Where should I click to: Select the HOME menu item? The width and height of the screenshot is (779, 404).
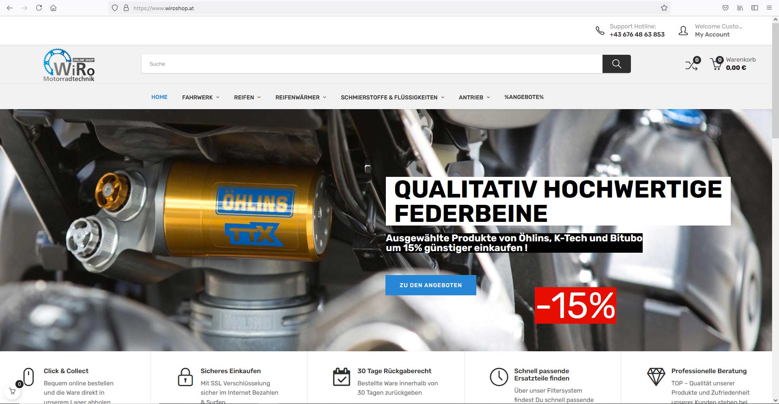[x=159, y=97]
